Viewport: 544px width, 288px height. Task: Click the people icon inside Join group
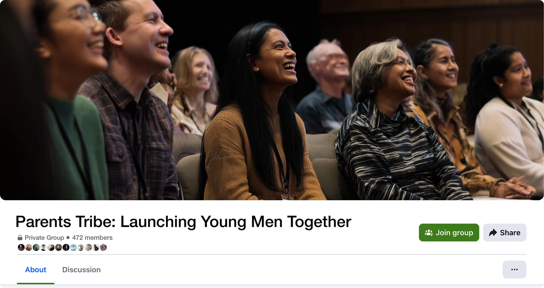pos(429,232)
